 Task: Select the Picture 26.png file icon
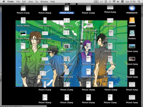coord(67,72)
